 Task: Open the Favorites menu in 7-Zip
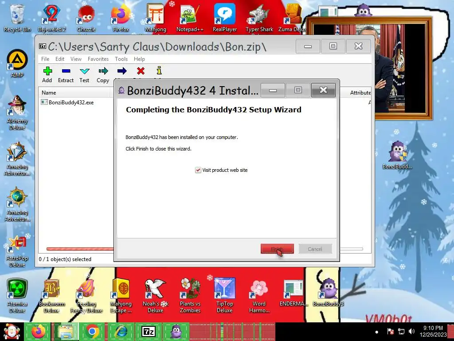[98, 59]
